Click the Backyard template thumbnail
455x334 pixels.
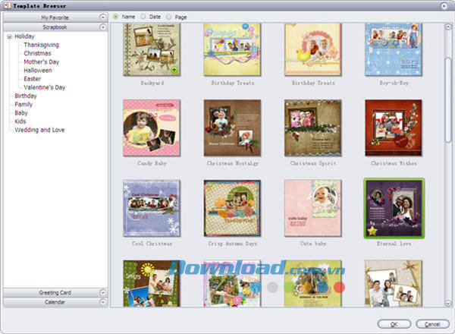coord(151,49)
